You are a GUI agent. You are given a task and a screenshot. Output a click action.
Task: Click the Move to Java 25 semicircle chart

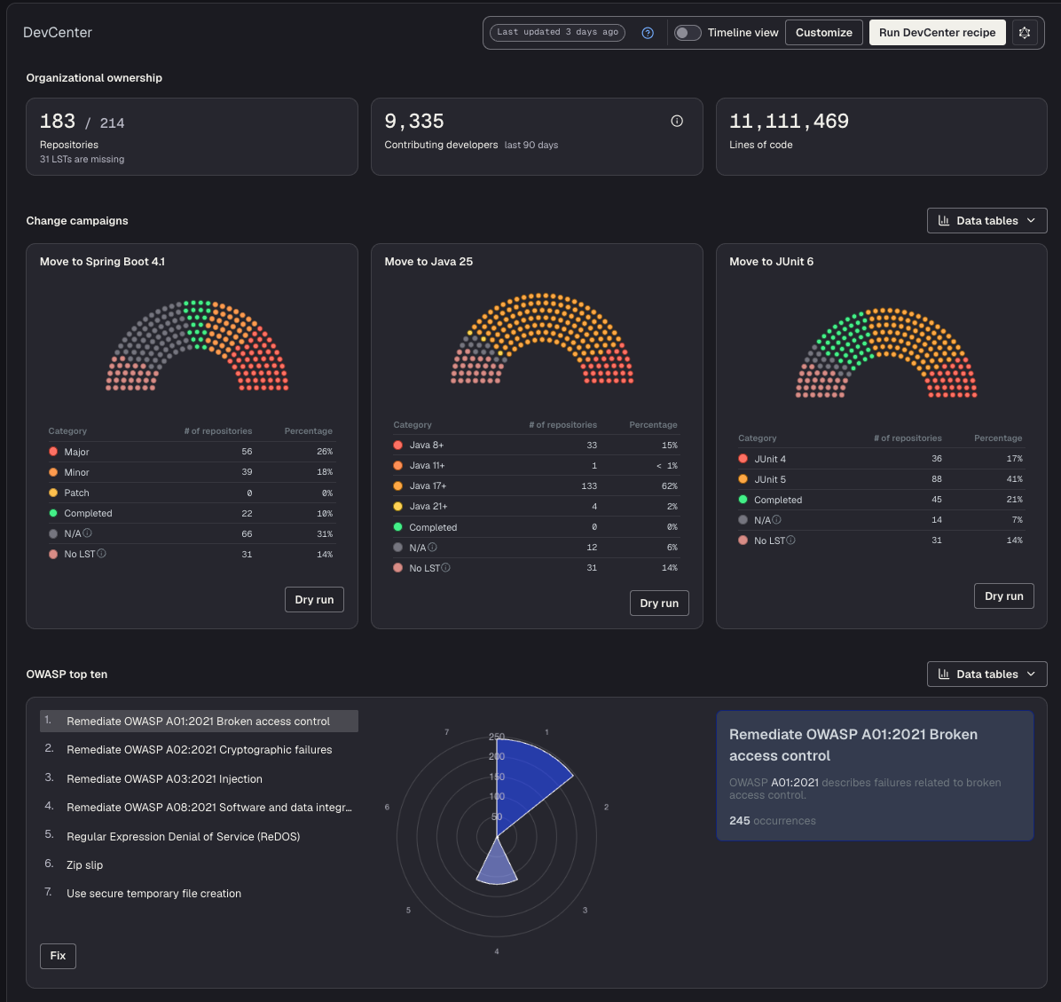542,338
